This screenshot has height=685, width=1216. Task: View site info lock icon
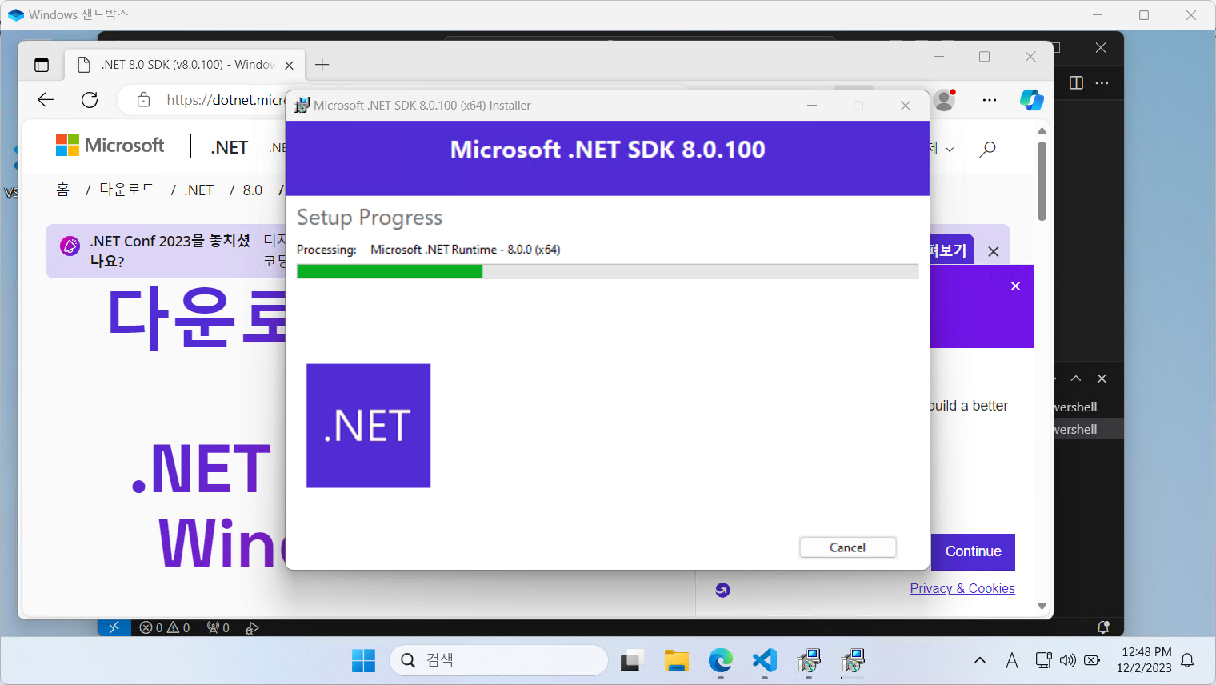[x=143, y=99]
